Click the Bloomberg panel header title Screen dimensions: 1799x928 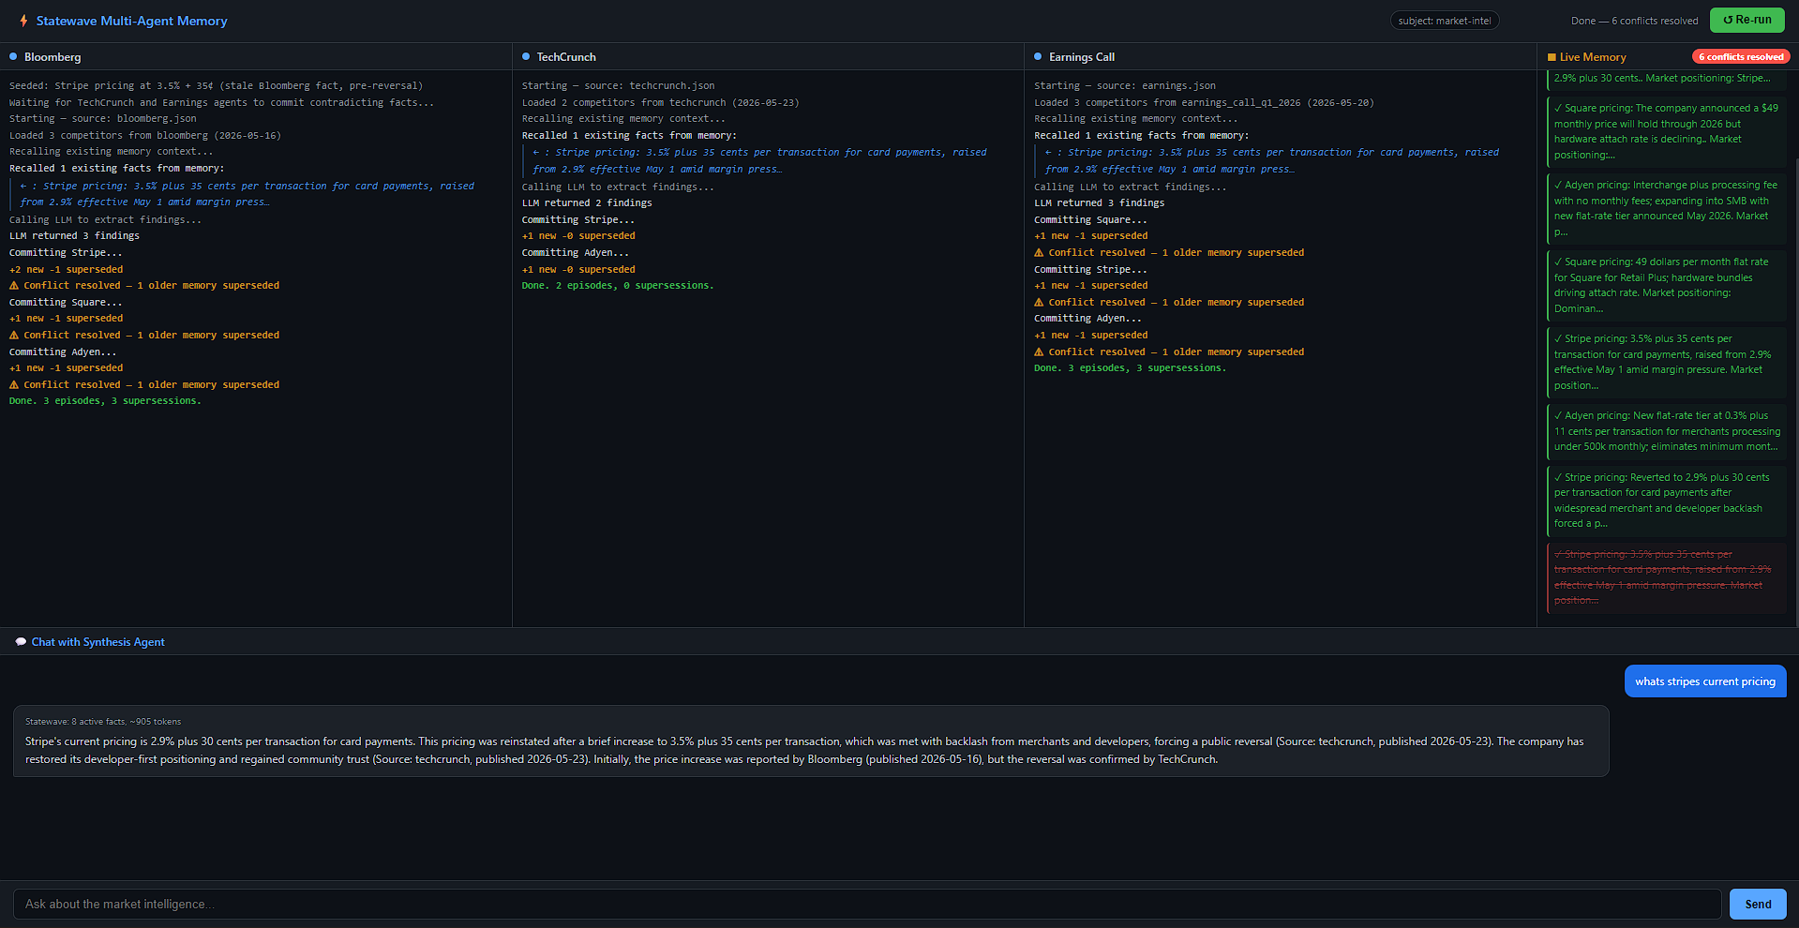tap(52, 57)
